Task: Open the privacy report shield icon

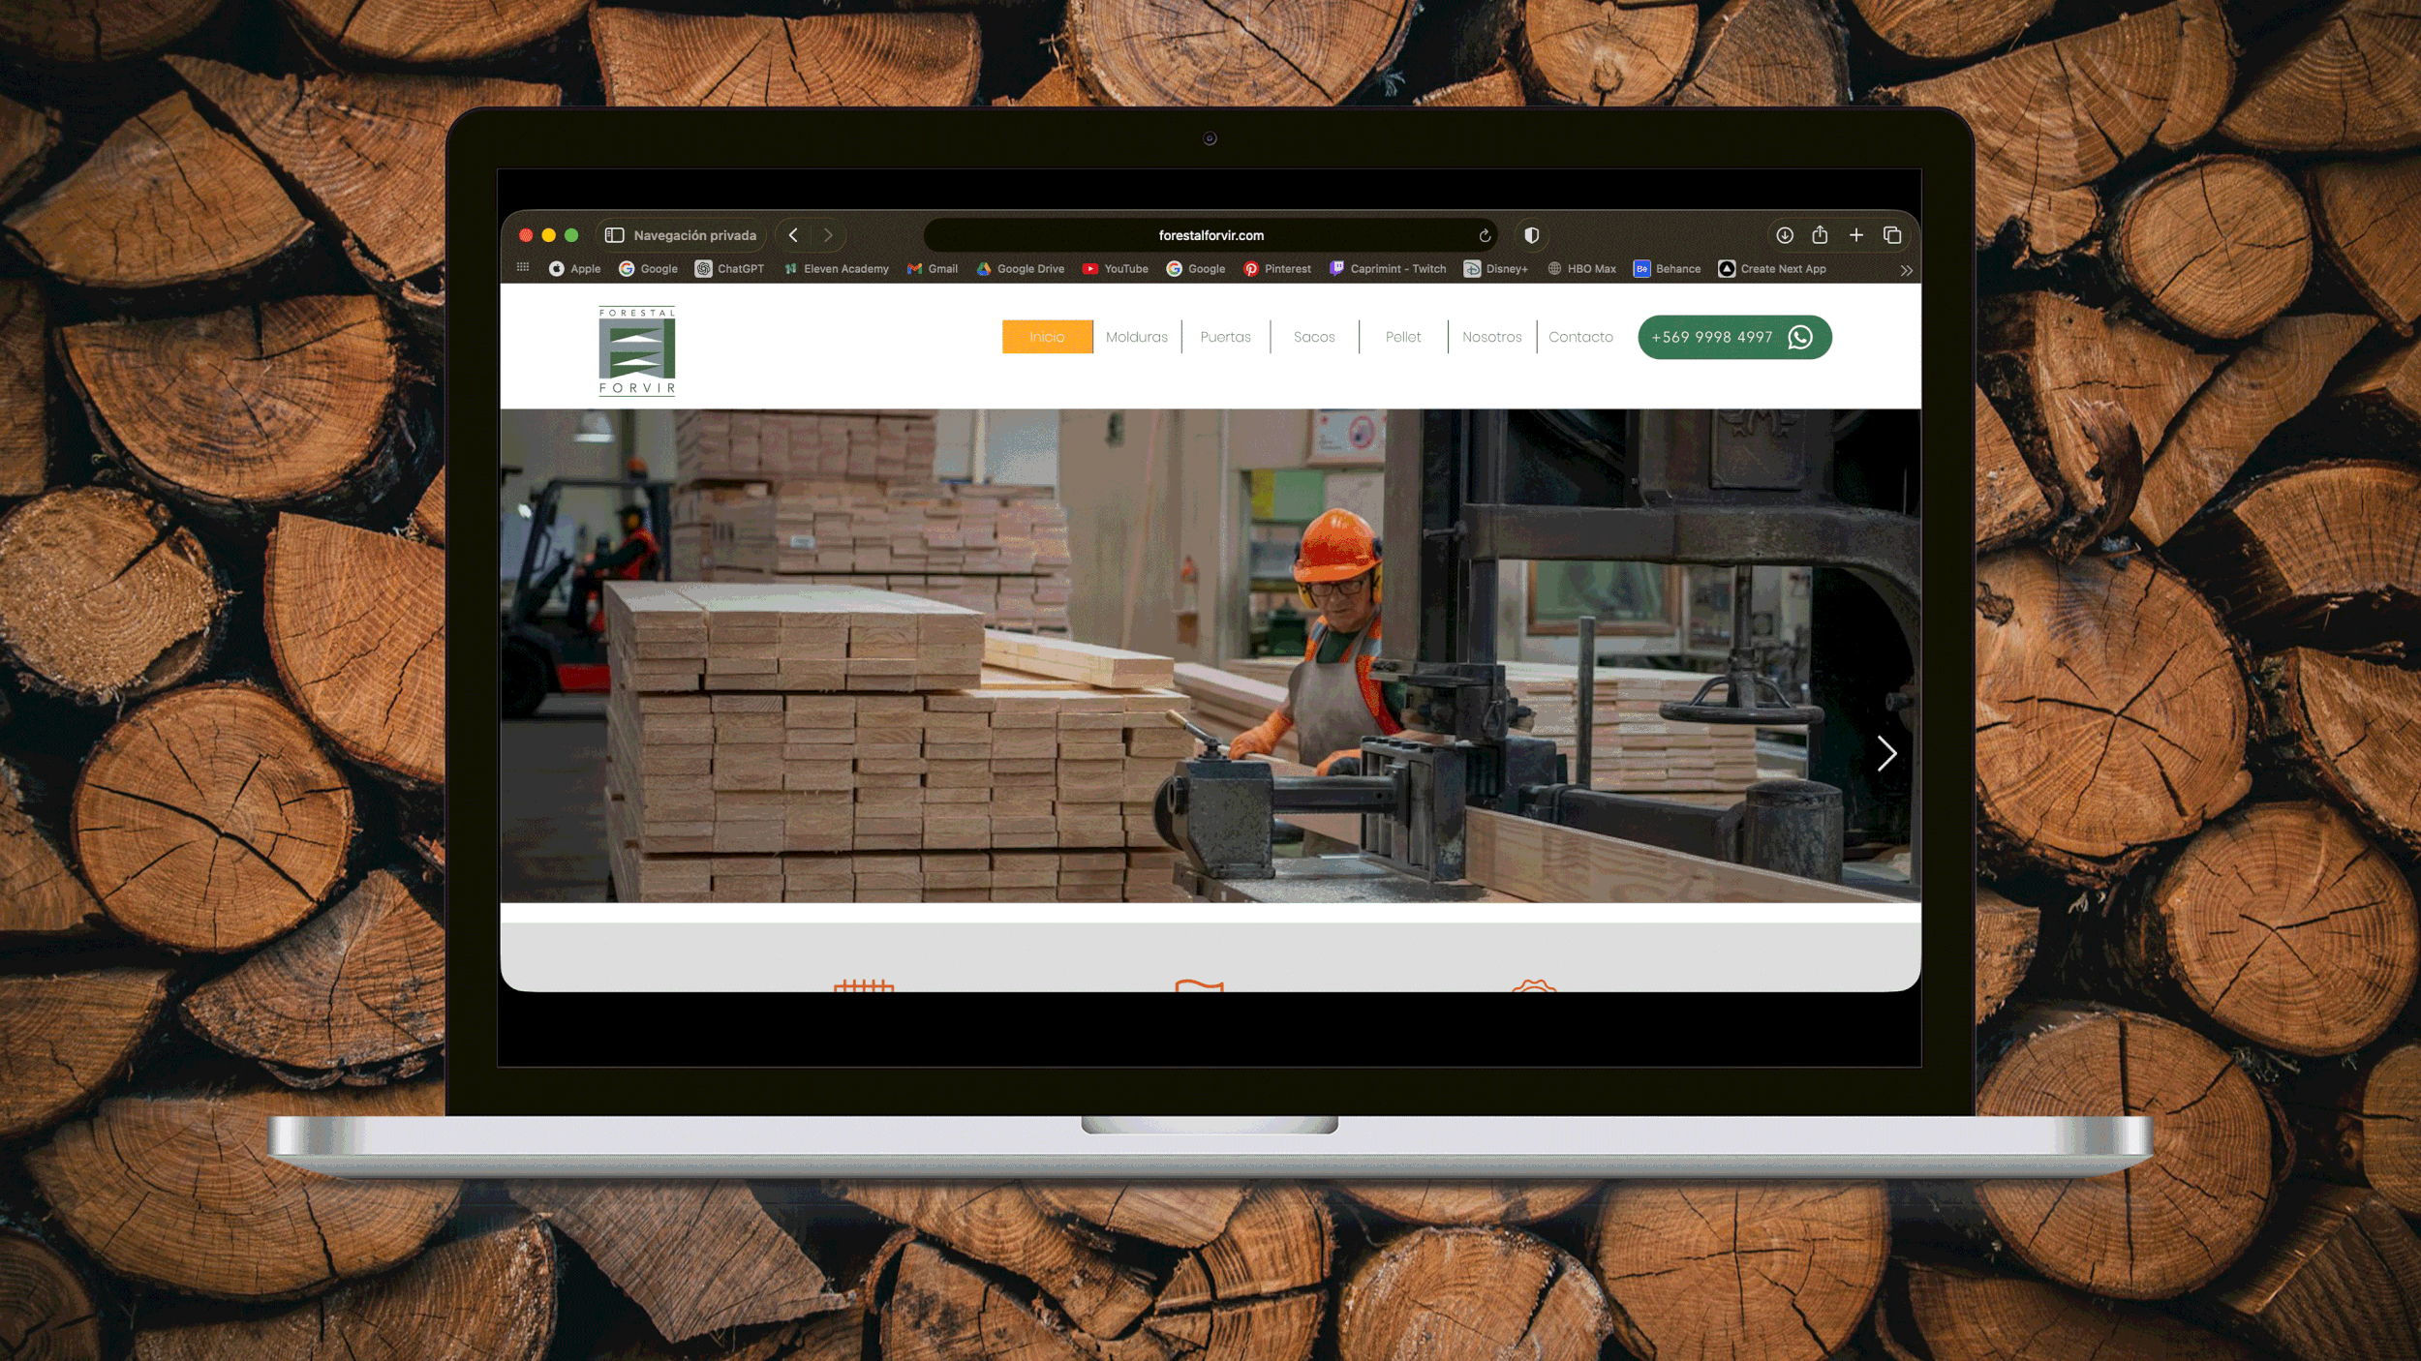Action: [x=1531, y=235]
